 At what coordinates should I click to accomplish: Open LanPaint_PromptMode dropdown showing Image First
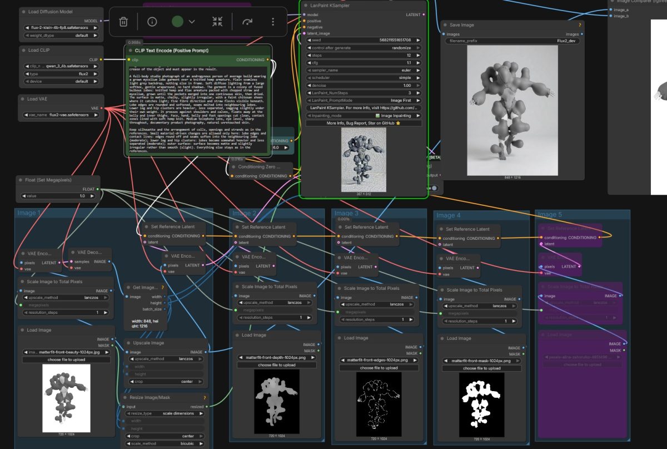[x=364, y=100]
